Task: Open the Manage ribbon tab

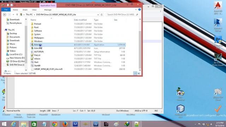Action: [48, 10]
